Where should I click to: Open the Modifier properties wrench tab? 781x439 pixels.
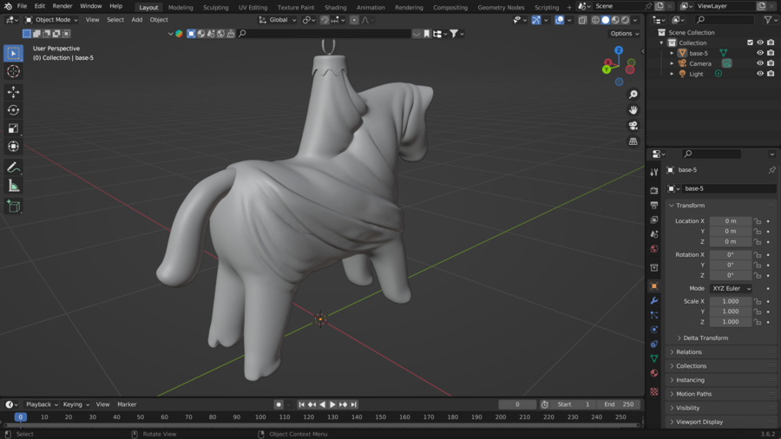(x=653, y=300)
